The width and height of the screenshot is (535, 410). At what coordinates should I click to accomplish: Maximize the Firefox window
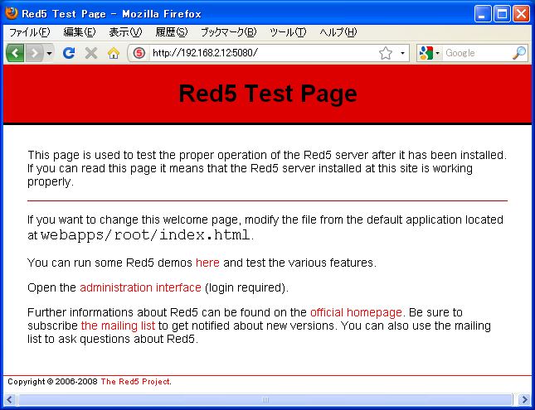(x=502, y=14)
